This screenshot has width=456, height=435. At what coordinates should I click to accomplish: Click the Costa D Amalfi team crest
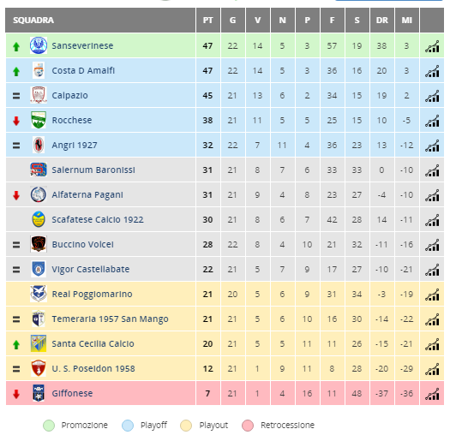pos(39,70)
